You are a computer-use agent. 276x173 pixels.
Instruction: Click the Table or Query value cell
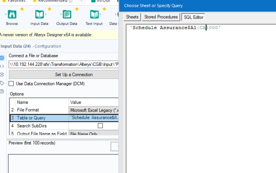pyautogui.click(x=94, y=118)
